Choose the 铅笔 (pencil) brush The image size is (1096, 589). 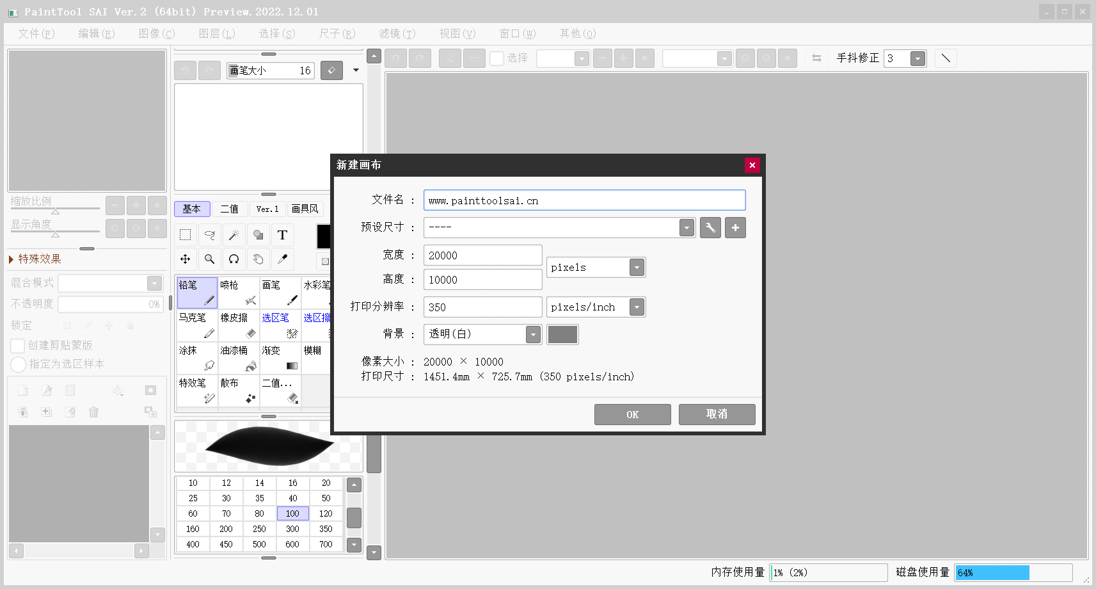pyautogui.click(x=197, y=293)
